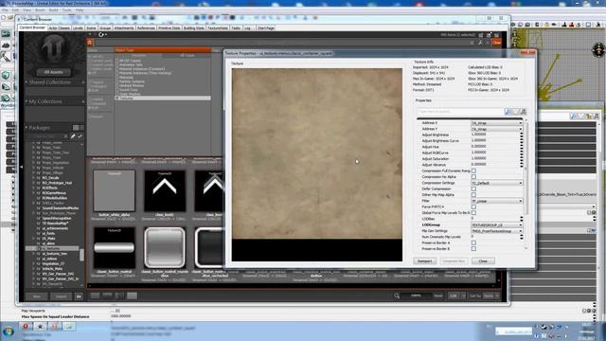Toggle Preserve Border A checkbox
Screen dimensions: 606x341
(473, 242)
